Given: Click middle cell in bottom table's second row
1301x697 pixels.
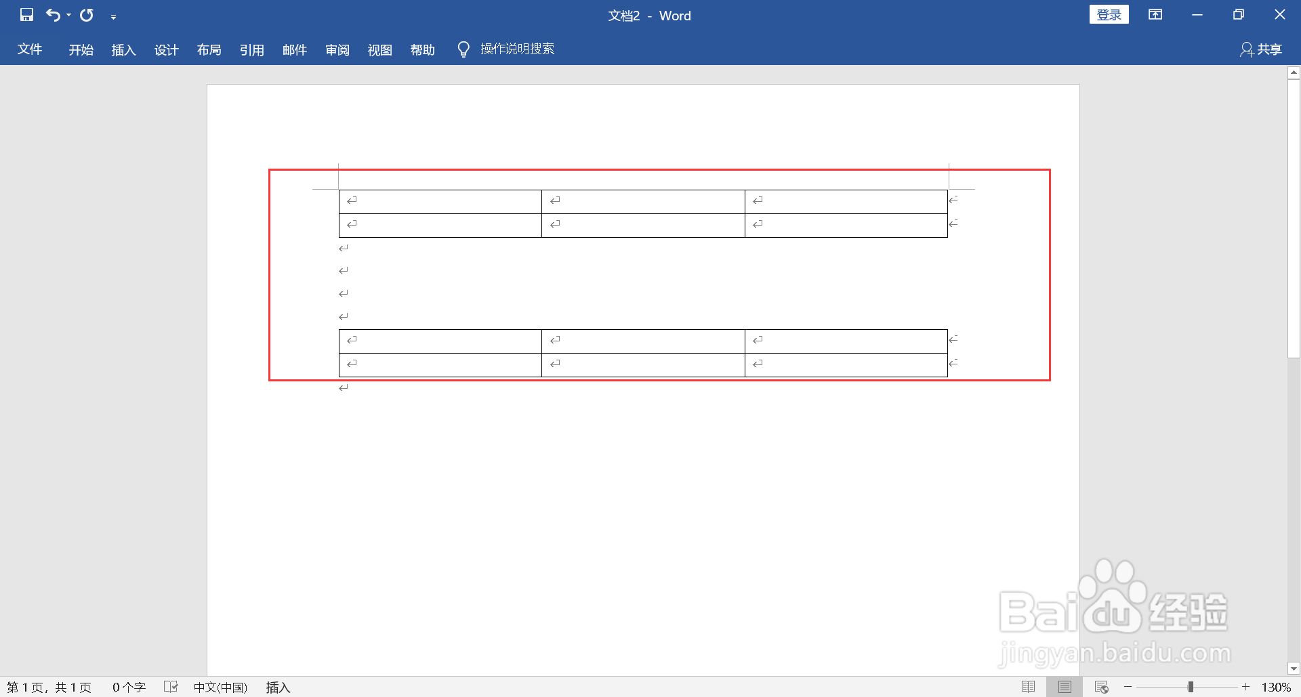Looking at the screenshot, I should [x=643, y=365].
